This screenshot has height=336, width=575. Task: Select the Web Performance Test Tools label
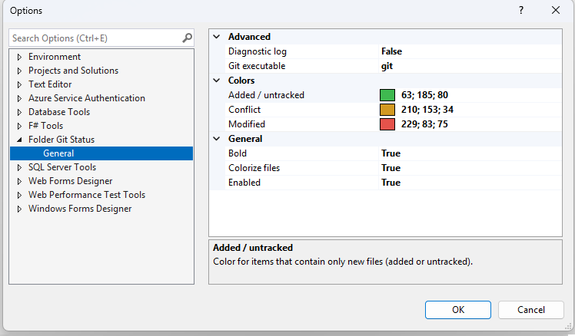[x=87, y=195]
